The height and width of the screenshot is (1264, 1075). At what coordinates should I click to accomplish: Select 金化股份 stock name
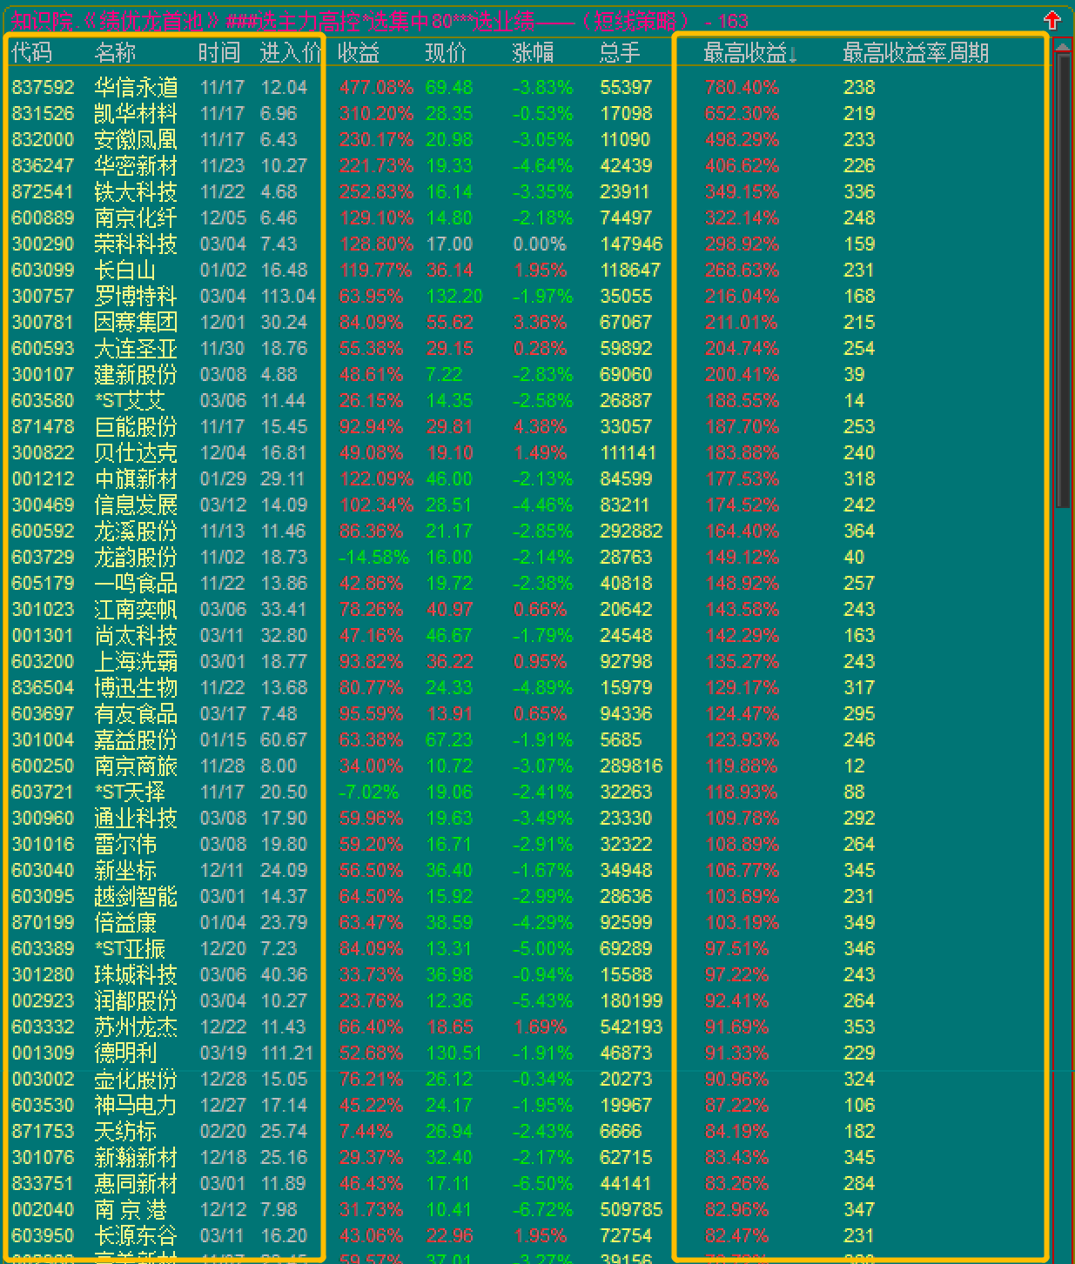click(x=137, y=1079)
